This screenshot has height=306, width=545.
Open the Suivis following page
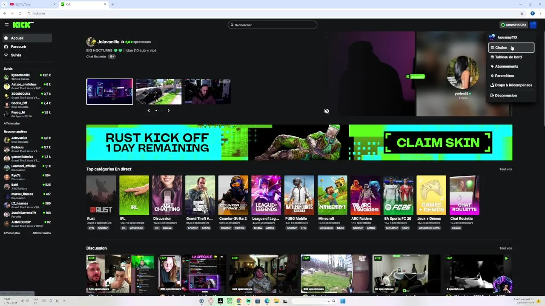[26, 55]
